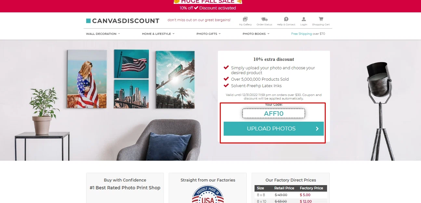This screenshot has width=421, height=203.
Task: Click the Upload Photos button
Action: (274, 129)
